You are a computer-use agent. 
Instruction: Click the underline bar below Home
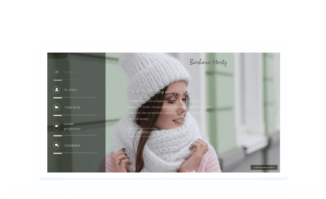click(57, 80)
